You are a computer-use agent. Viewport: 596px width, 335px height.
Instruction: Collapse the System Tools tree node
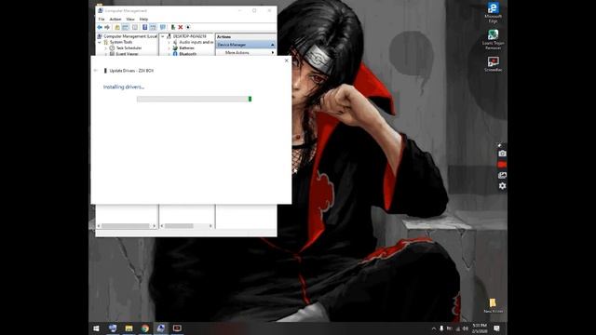pos(100,42)
